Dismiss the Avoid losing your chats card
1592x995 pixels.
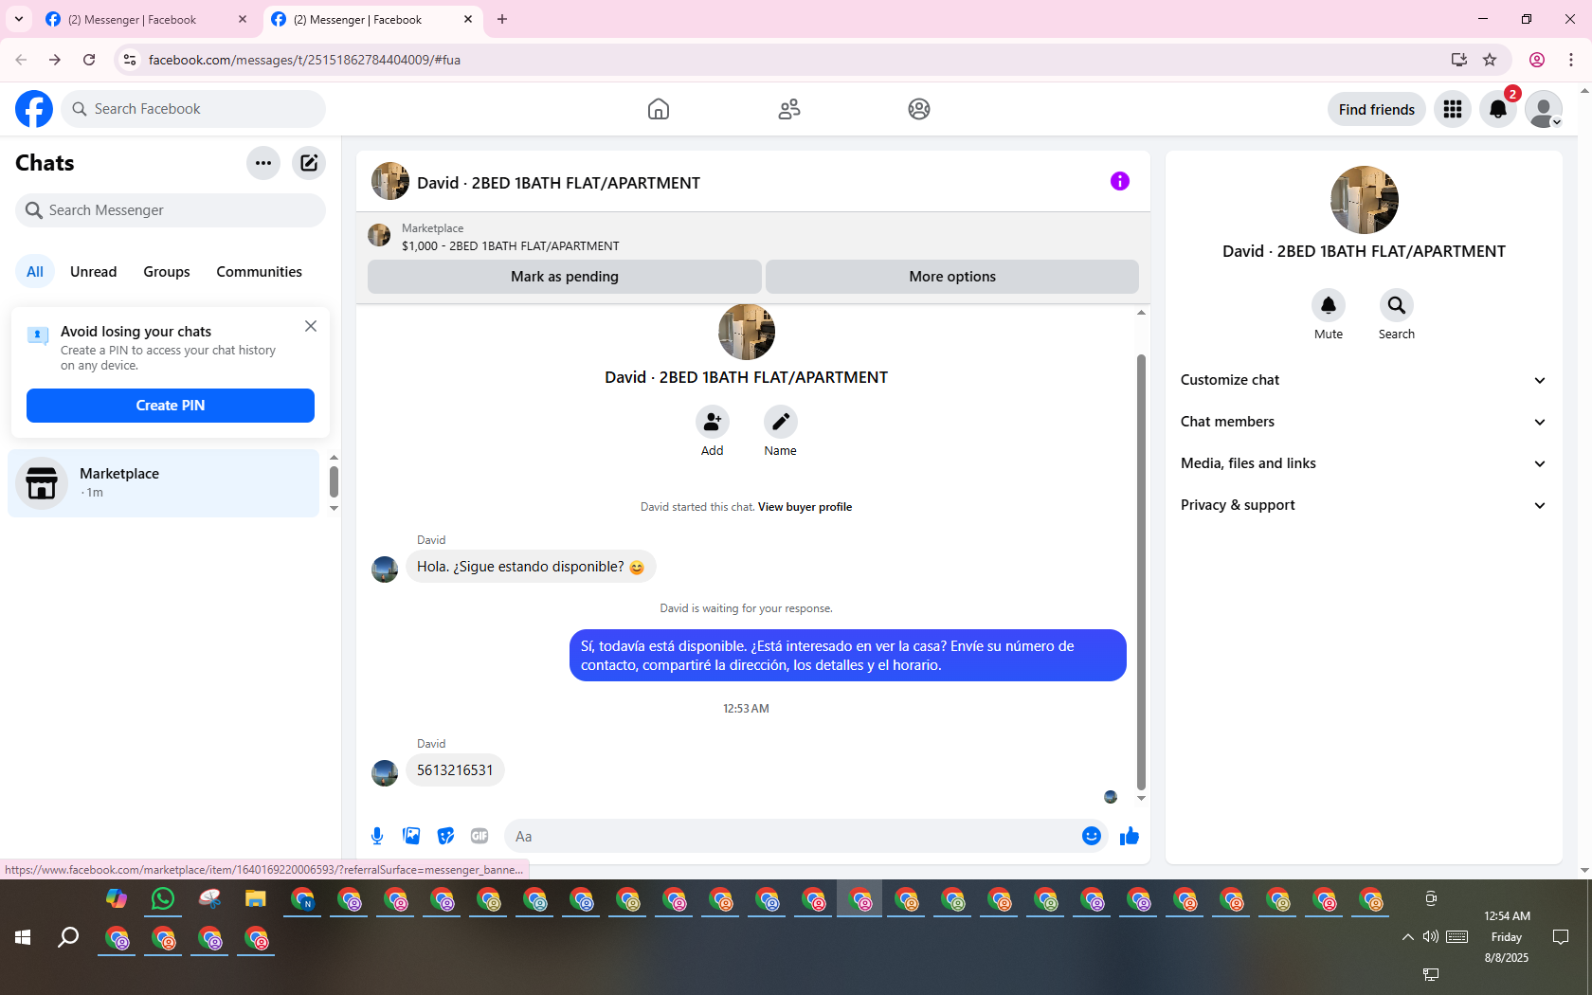tap(311, 326)
